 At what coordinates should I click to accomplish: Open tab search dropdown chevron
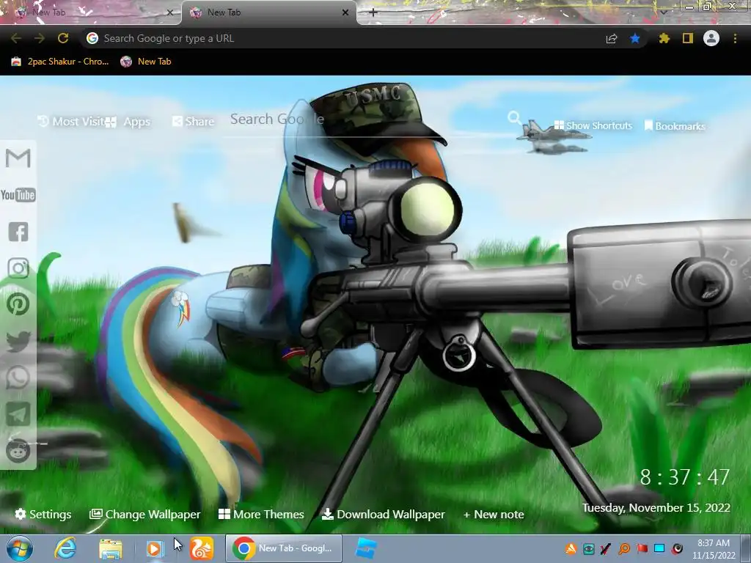(x=664, y=12)
